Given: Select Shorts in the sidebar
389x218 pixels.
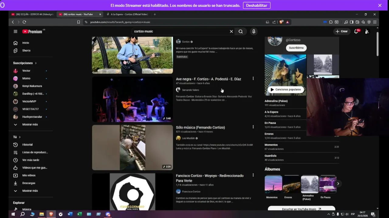Looking at the screenshot, I should tap(26, 51).
